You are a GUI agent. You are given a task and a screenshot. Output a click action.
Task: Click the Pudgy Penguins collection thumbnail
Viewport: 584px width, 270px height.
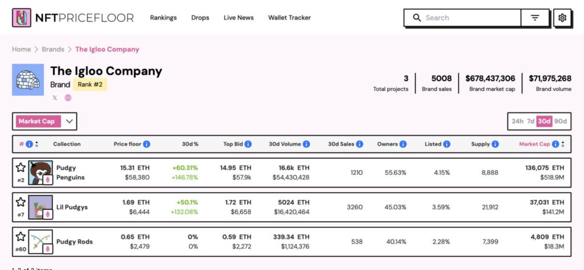[x=40, y=173]
